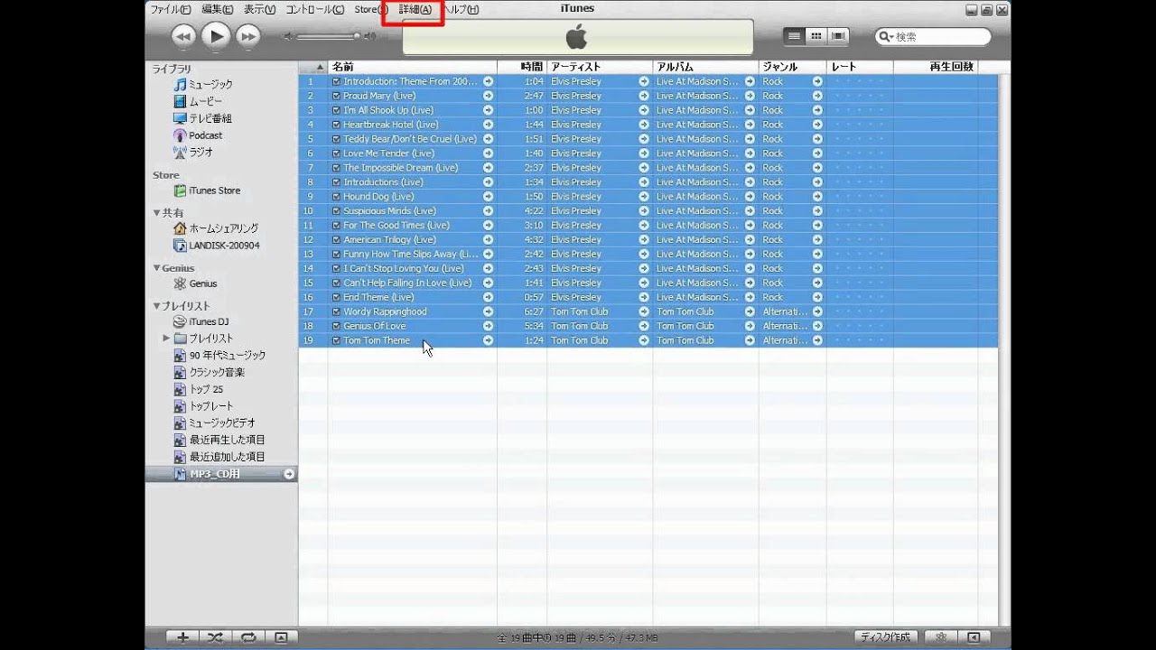Image resolution: width=1156 pixels, height=650 pixels.
Task: Click the add playlist plus button
Action: pos(183,637)
